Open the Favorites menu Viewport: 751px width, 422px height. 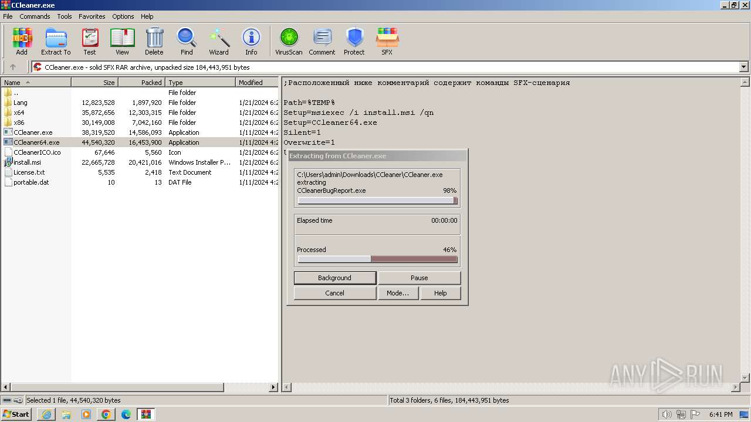[92, 16]
